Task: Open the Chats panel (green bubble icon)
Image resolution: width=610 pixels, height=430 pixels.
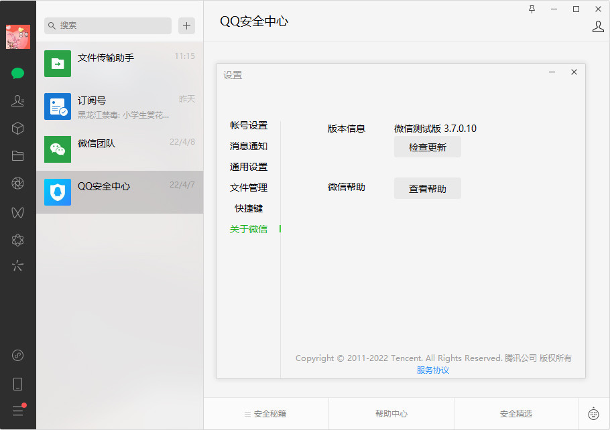Action: click(17, 72)
